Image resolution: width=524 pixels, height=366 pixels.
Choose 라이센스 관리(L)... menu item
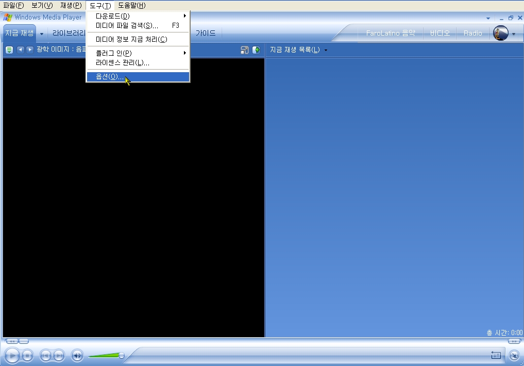coord(138,63)
